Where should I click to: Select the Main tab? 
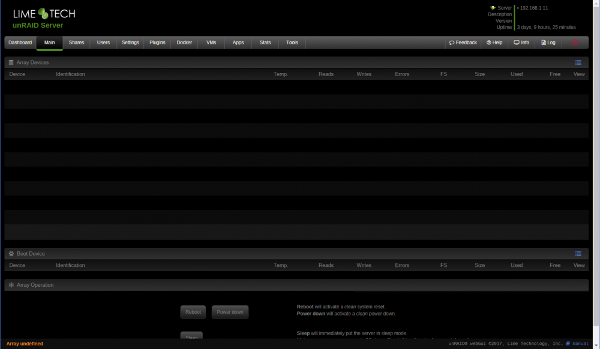(49, 43)
